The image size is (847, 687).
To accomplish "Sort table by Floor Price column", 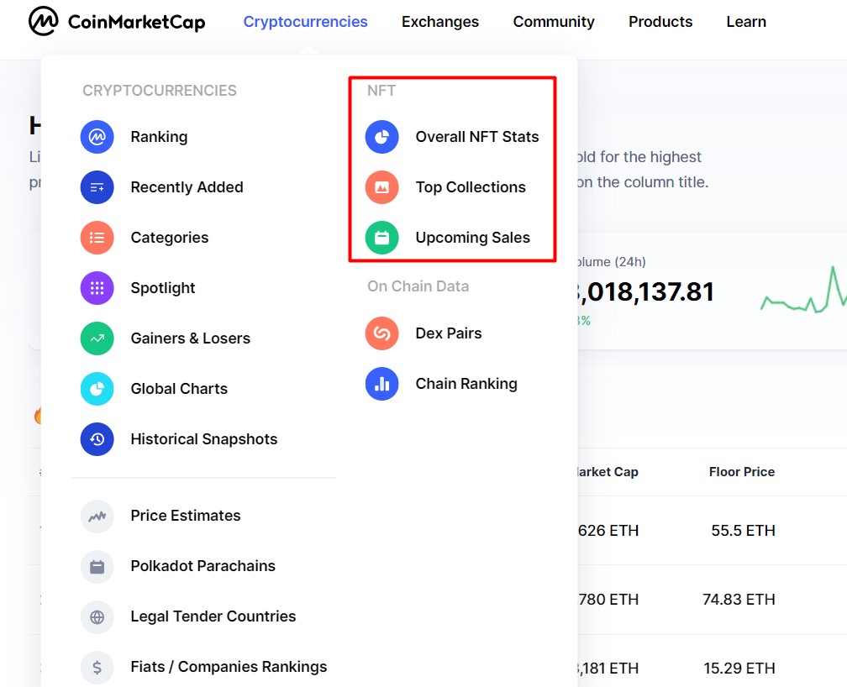I will 742,471.
